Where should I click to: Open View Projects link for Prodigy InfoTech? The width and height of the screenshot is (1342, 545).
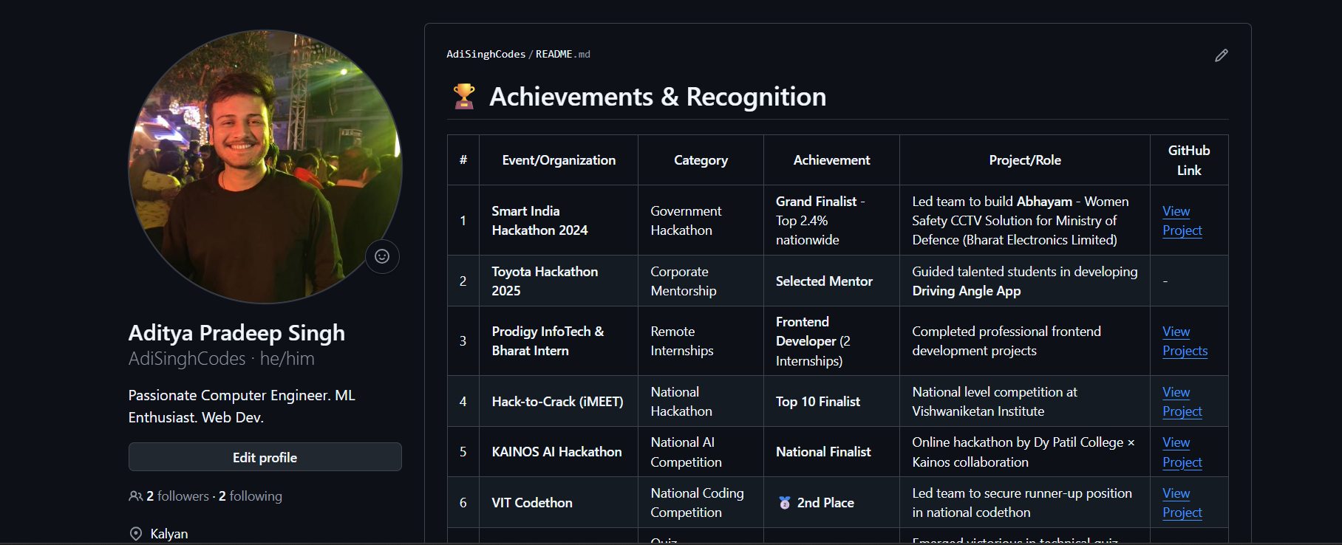[1185, 341]
